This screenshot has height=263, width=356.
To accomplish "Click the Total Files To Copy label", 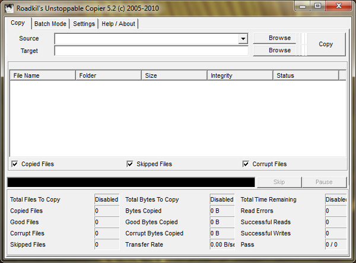I will pyautogui.click(x=35, y=199).
